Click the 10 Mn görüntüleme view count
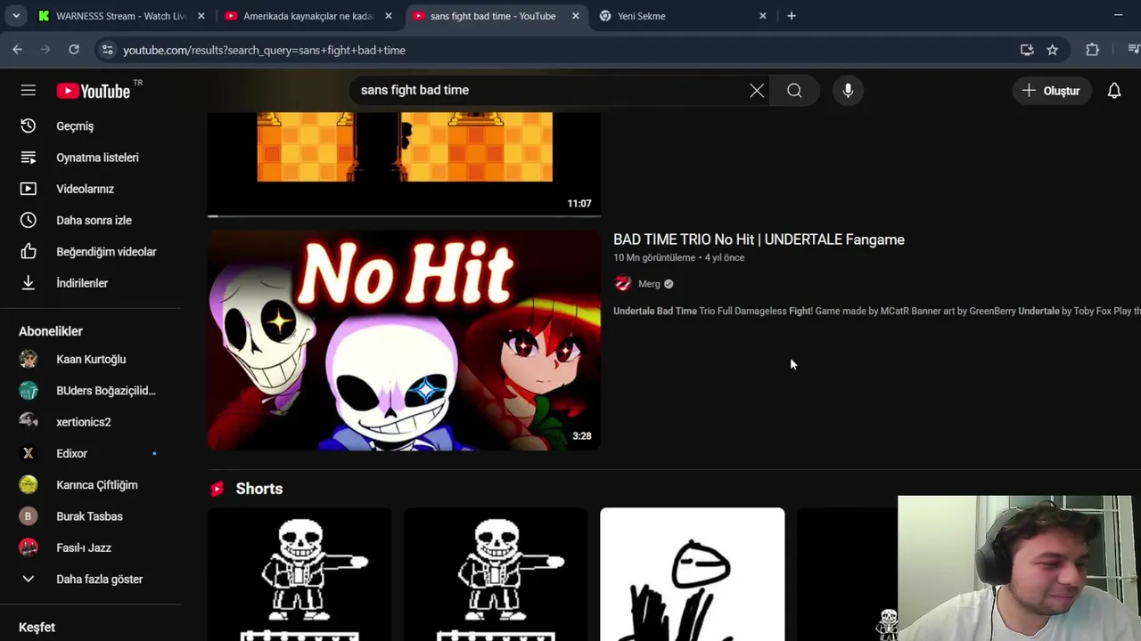The height and width of the screenshot is (641, 1141). (654, 257)
